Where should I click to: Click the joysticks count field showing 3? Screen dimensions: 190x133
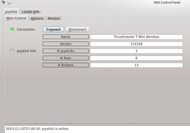point(136,51)
